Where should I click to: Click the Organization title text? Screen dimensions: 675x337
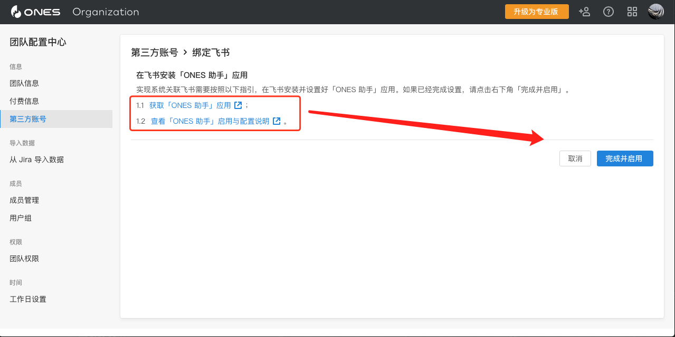106,12
